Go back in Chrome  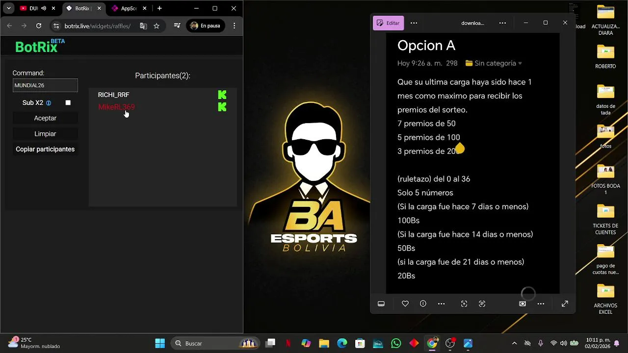pyautogui.click(x=9, y=26)
